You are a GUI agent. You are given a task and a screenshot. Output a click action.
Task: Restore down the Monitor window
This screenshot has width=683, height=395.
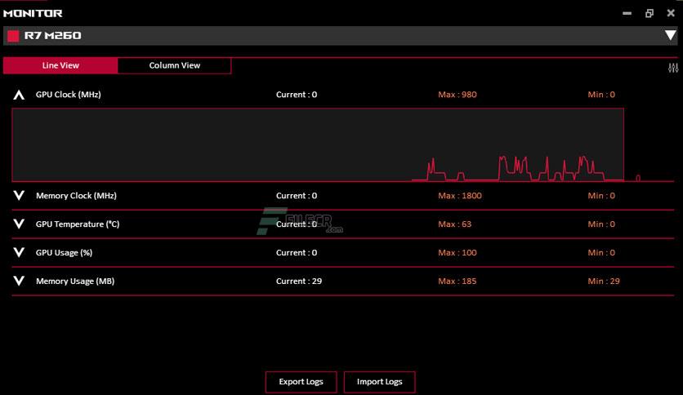(649, 13)
